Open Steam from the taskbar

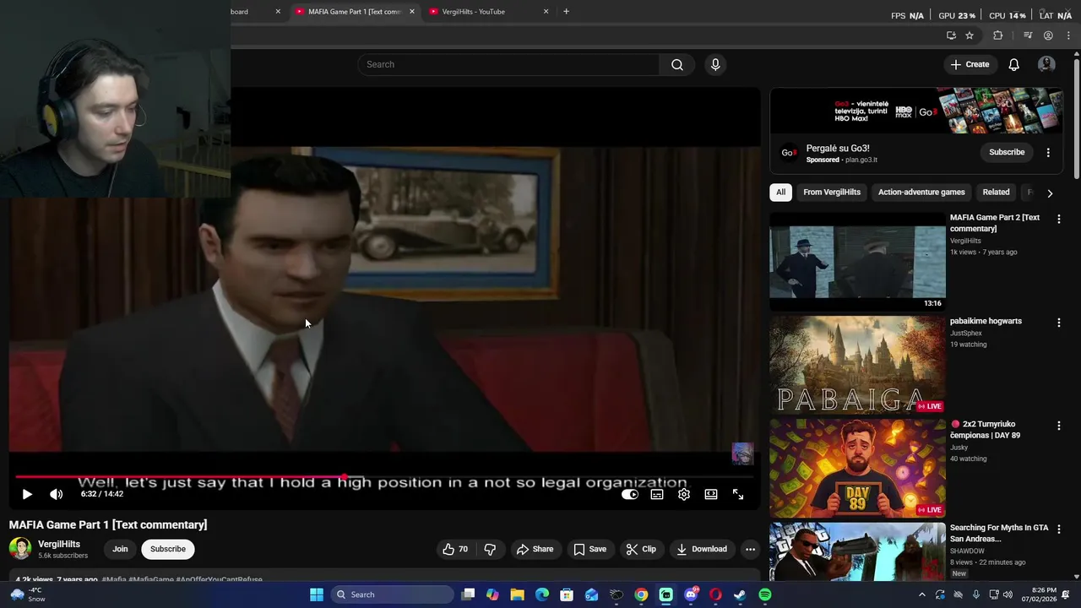click(x=740, y=594)
